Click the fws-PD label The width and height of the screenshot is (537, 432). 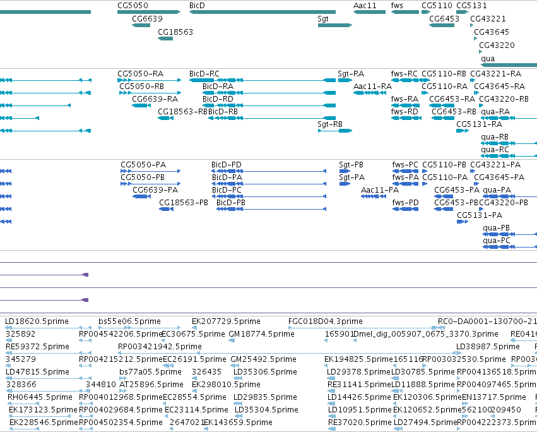[406, 203]
